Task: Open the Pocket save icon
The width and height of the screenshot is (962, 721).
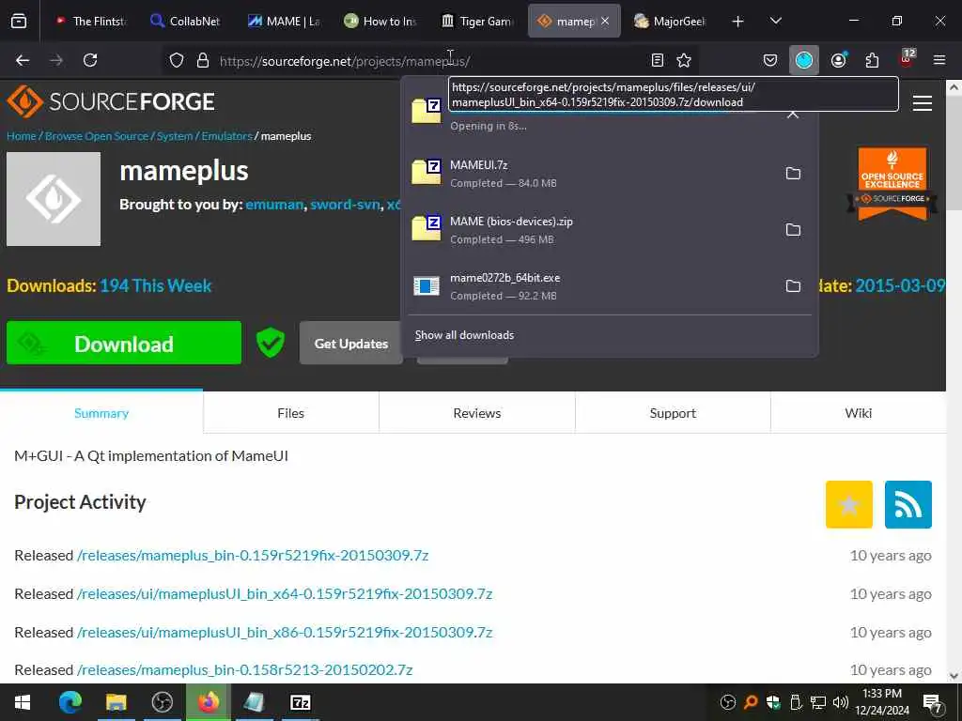Action: [770, 60]
